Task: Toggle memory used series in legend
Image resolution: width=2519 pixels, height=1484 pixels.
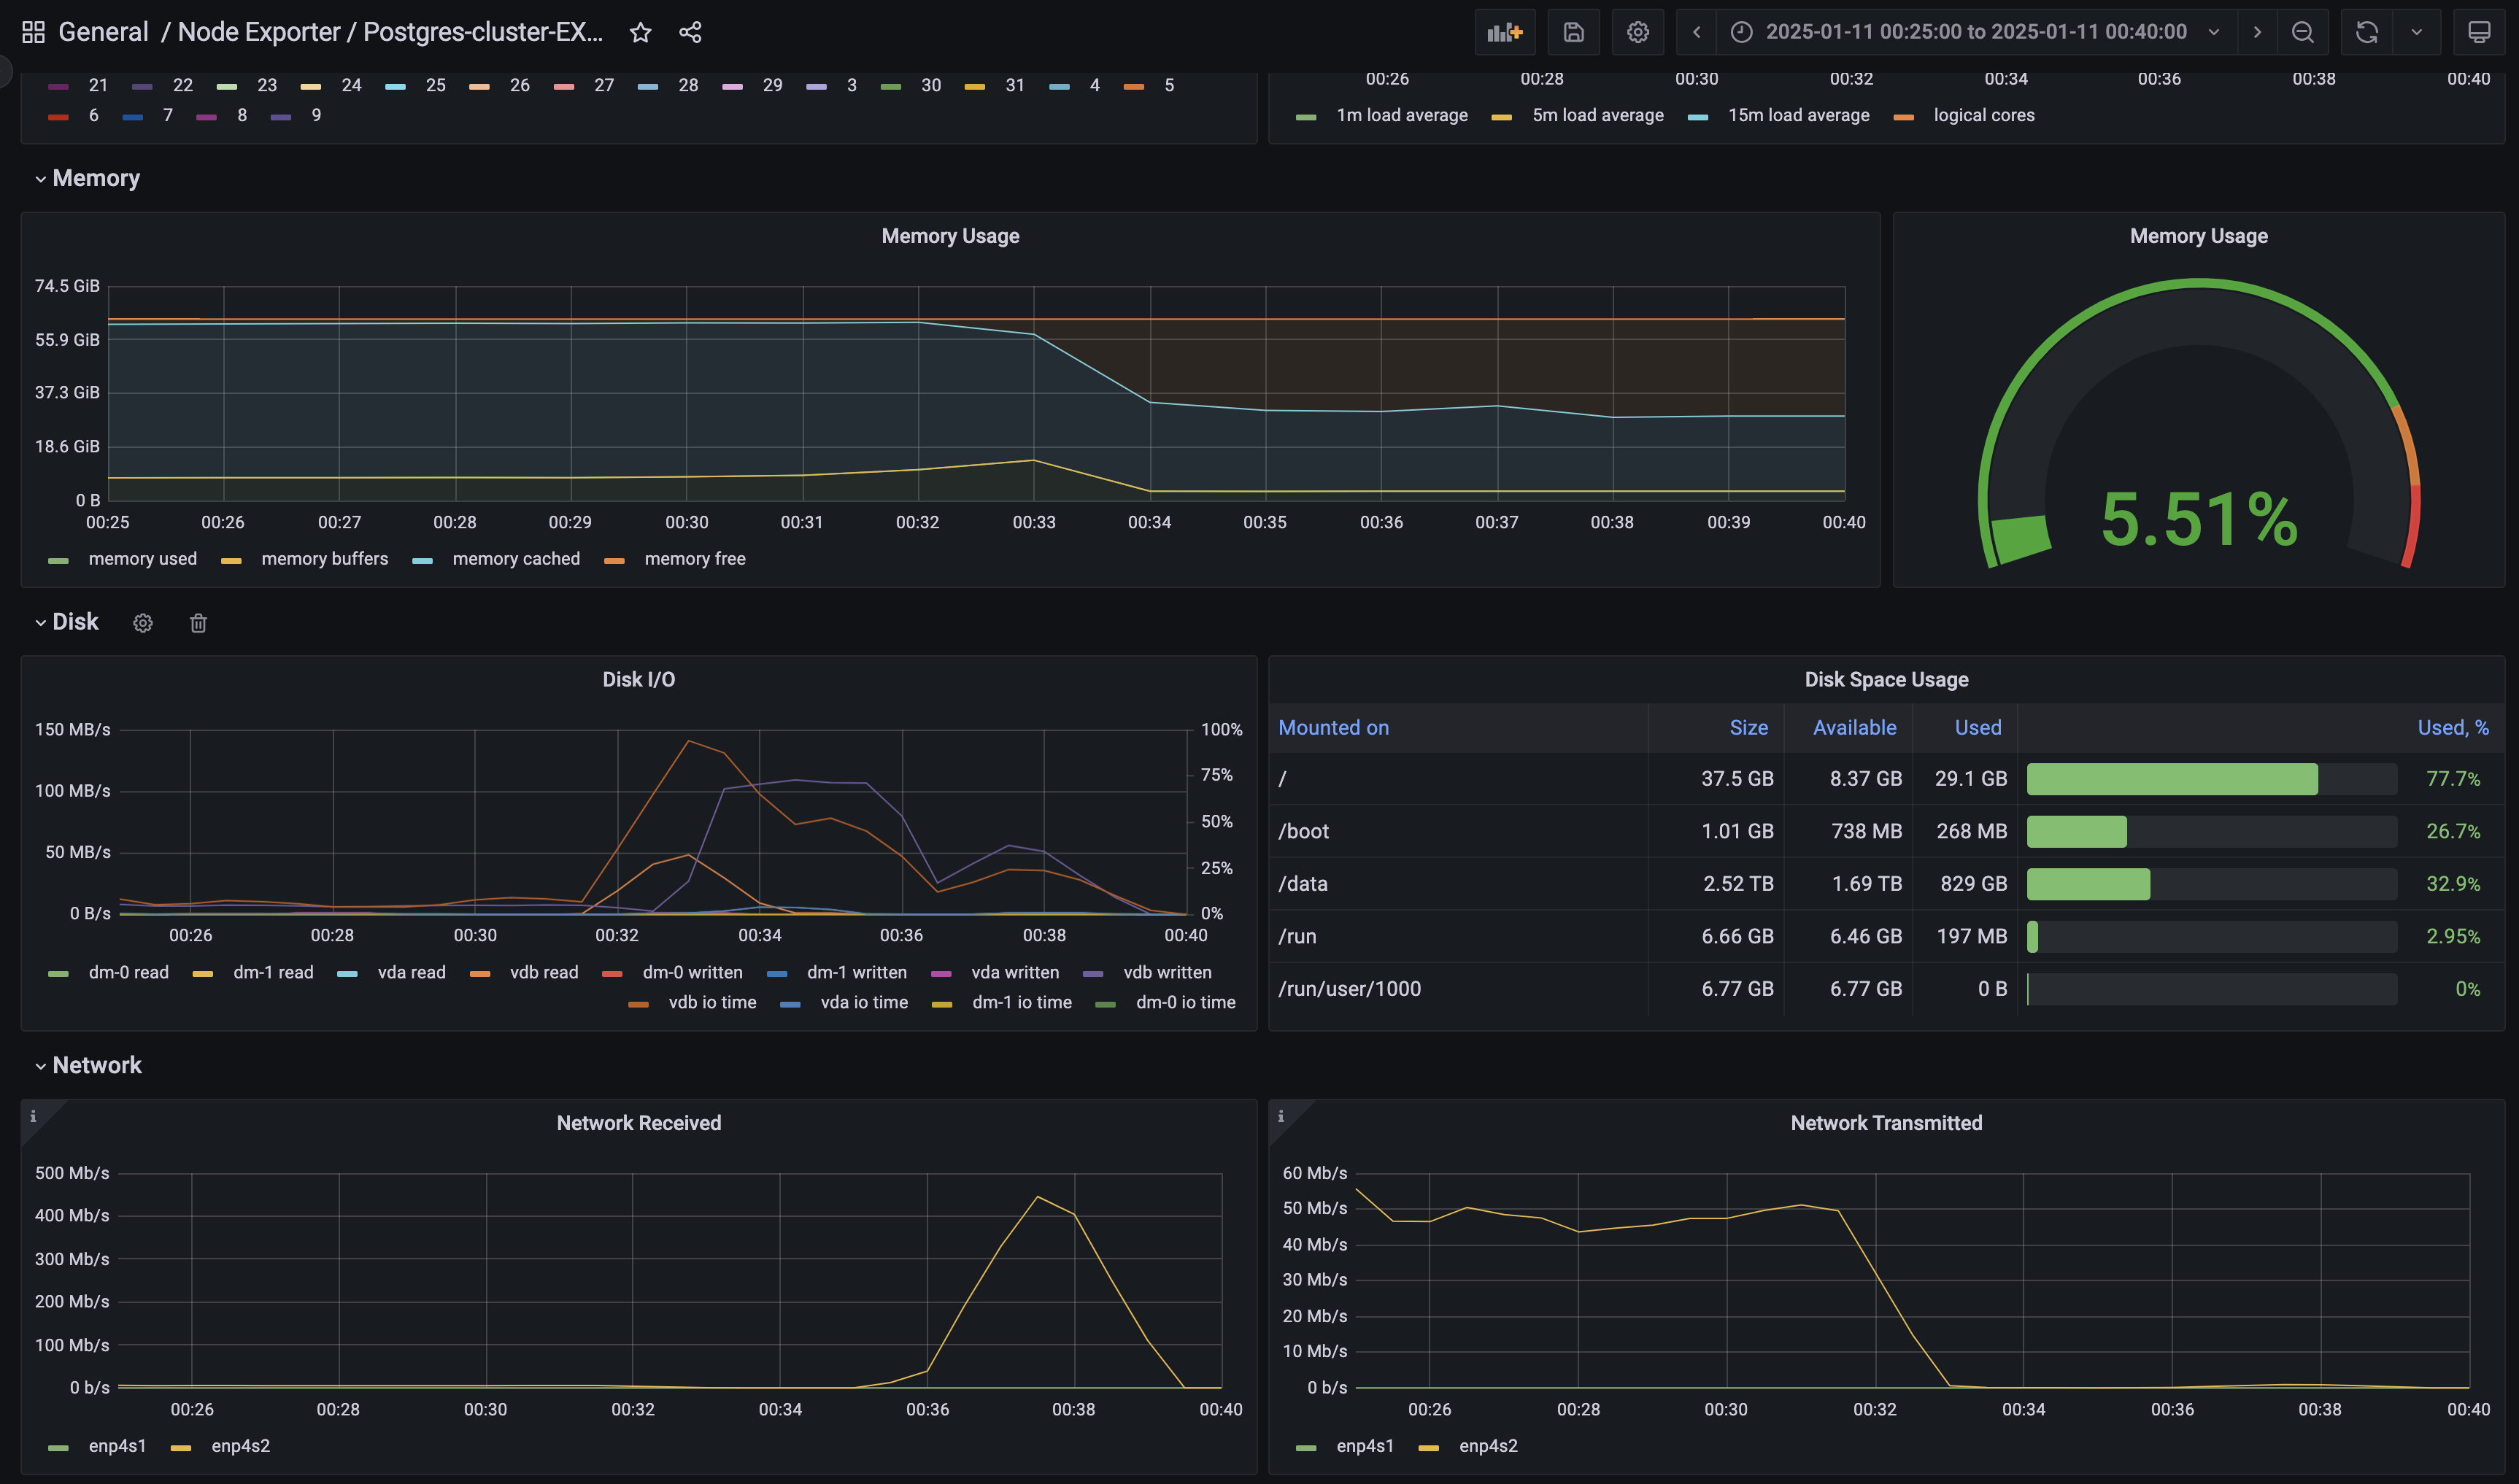Action: (x=142, y=559)
